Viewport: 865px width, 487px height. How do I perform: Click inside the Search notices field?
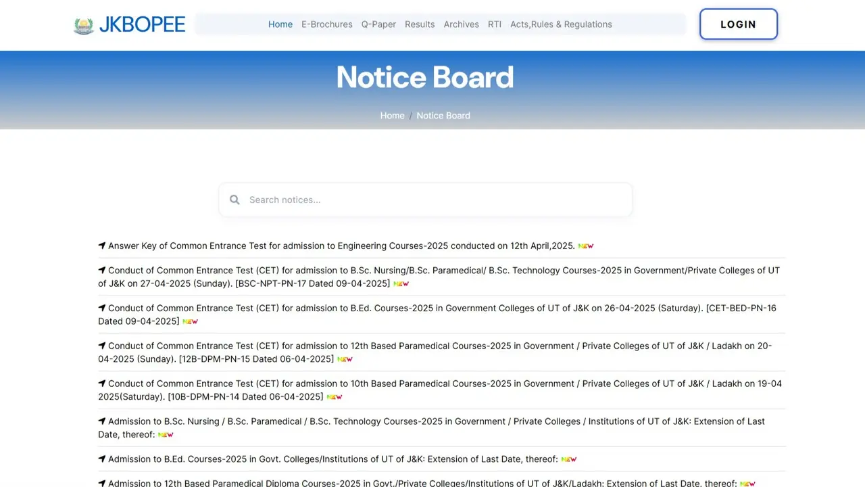[x=425, y=200]
